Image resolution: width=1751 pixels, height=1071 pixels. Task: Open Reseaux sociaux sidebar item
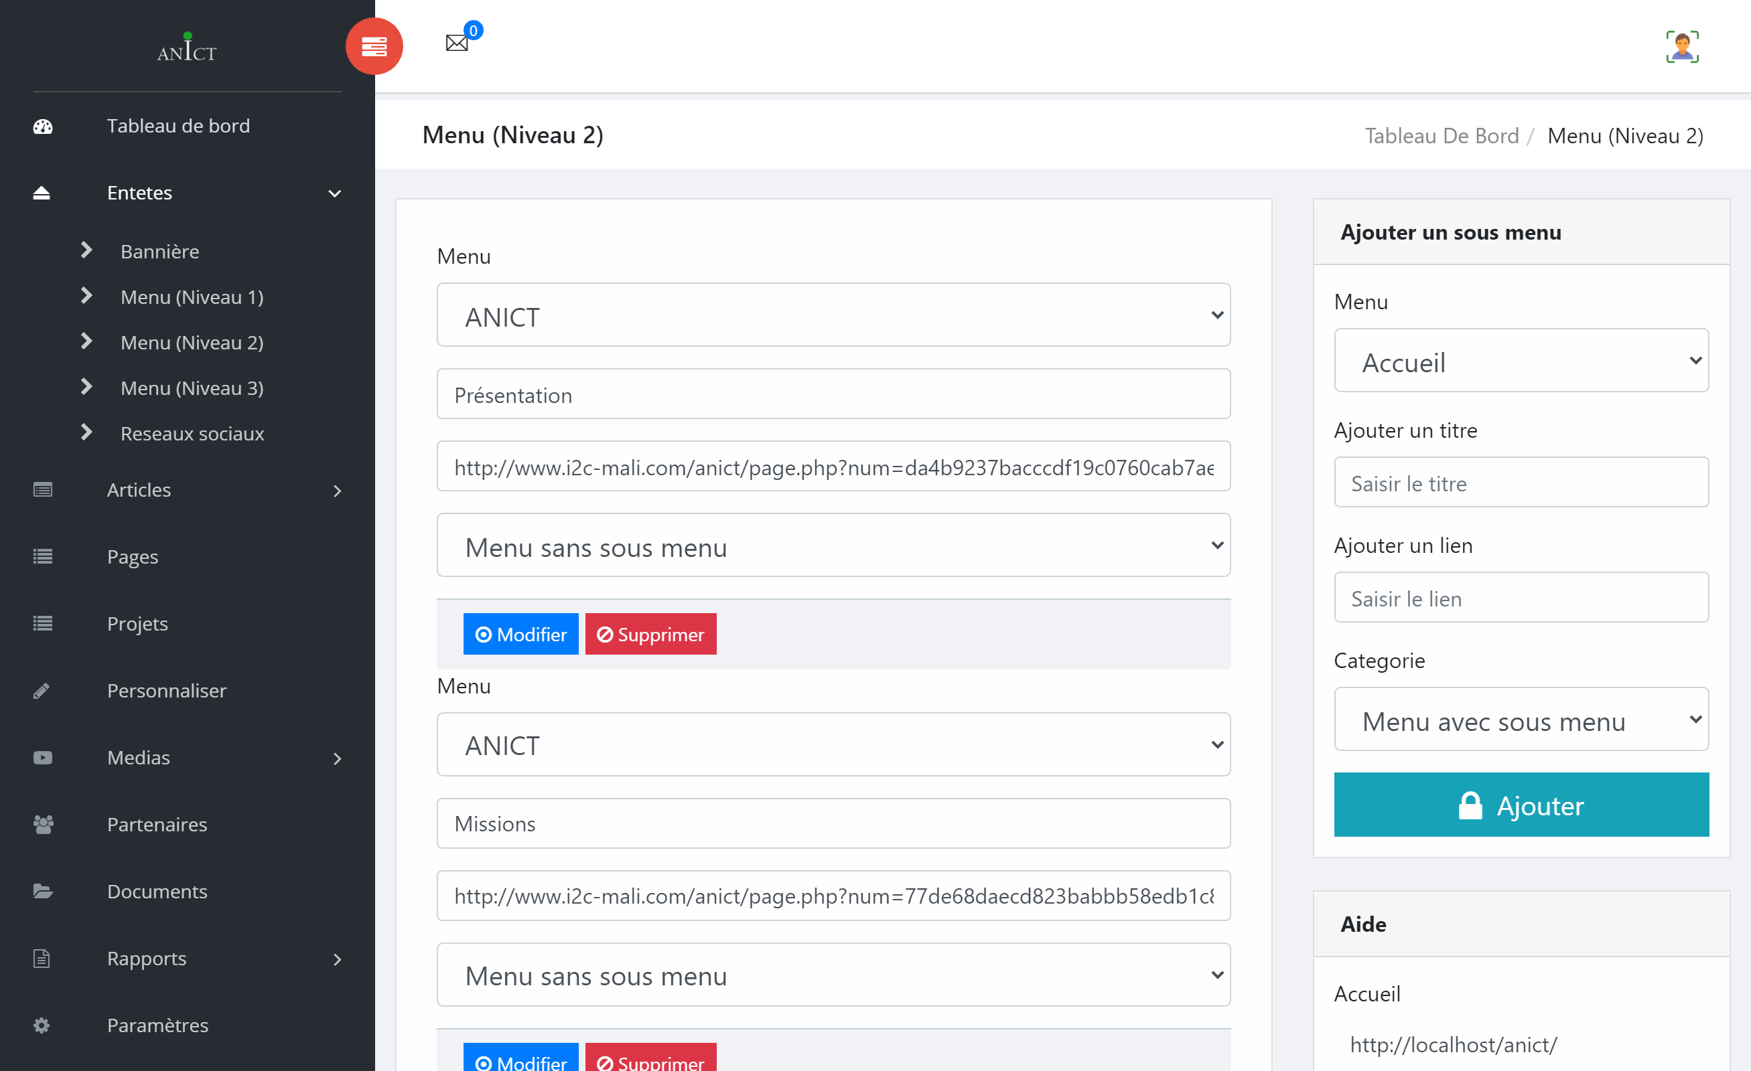pos(192,433)
